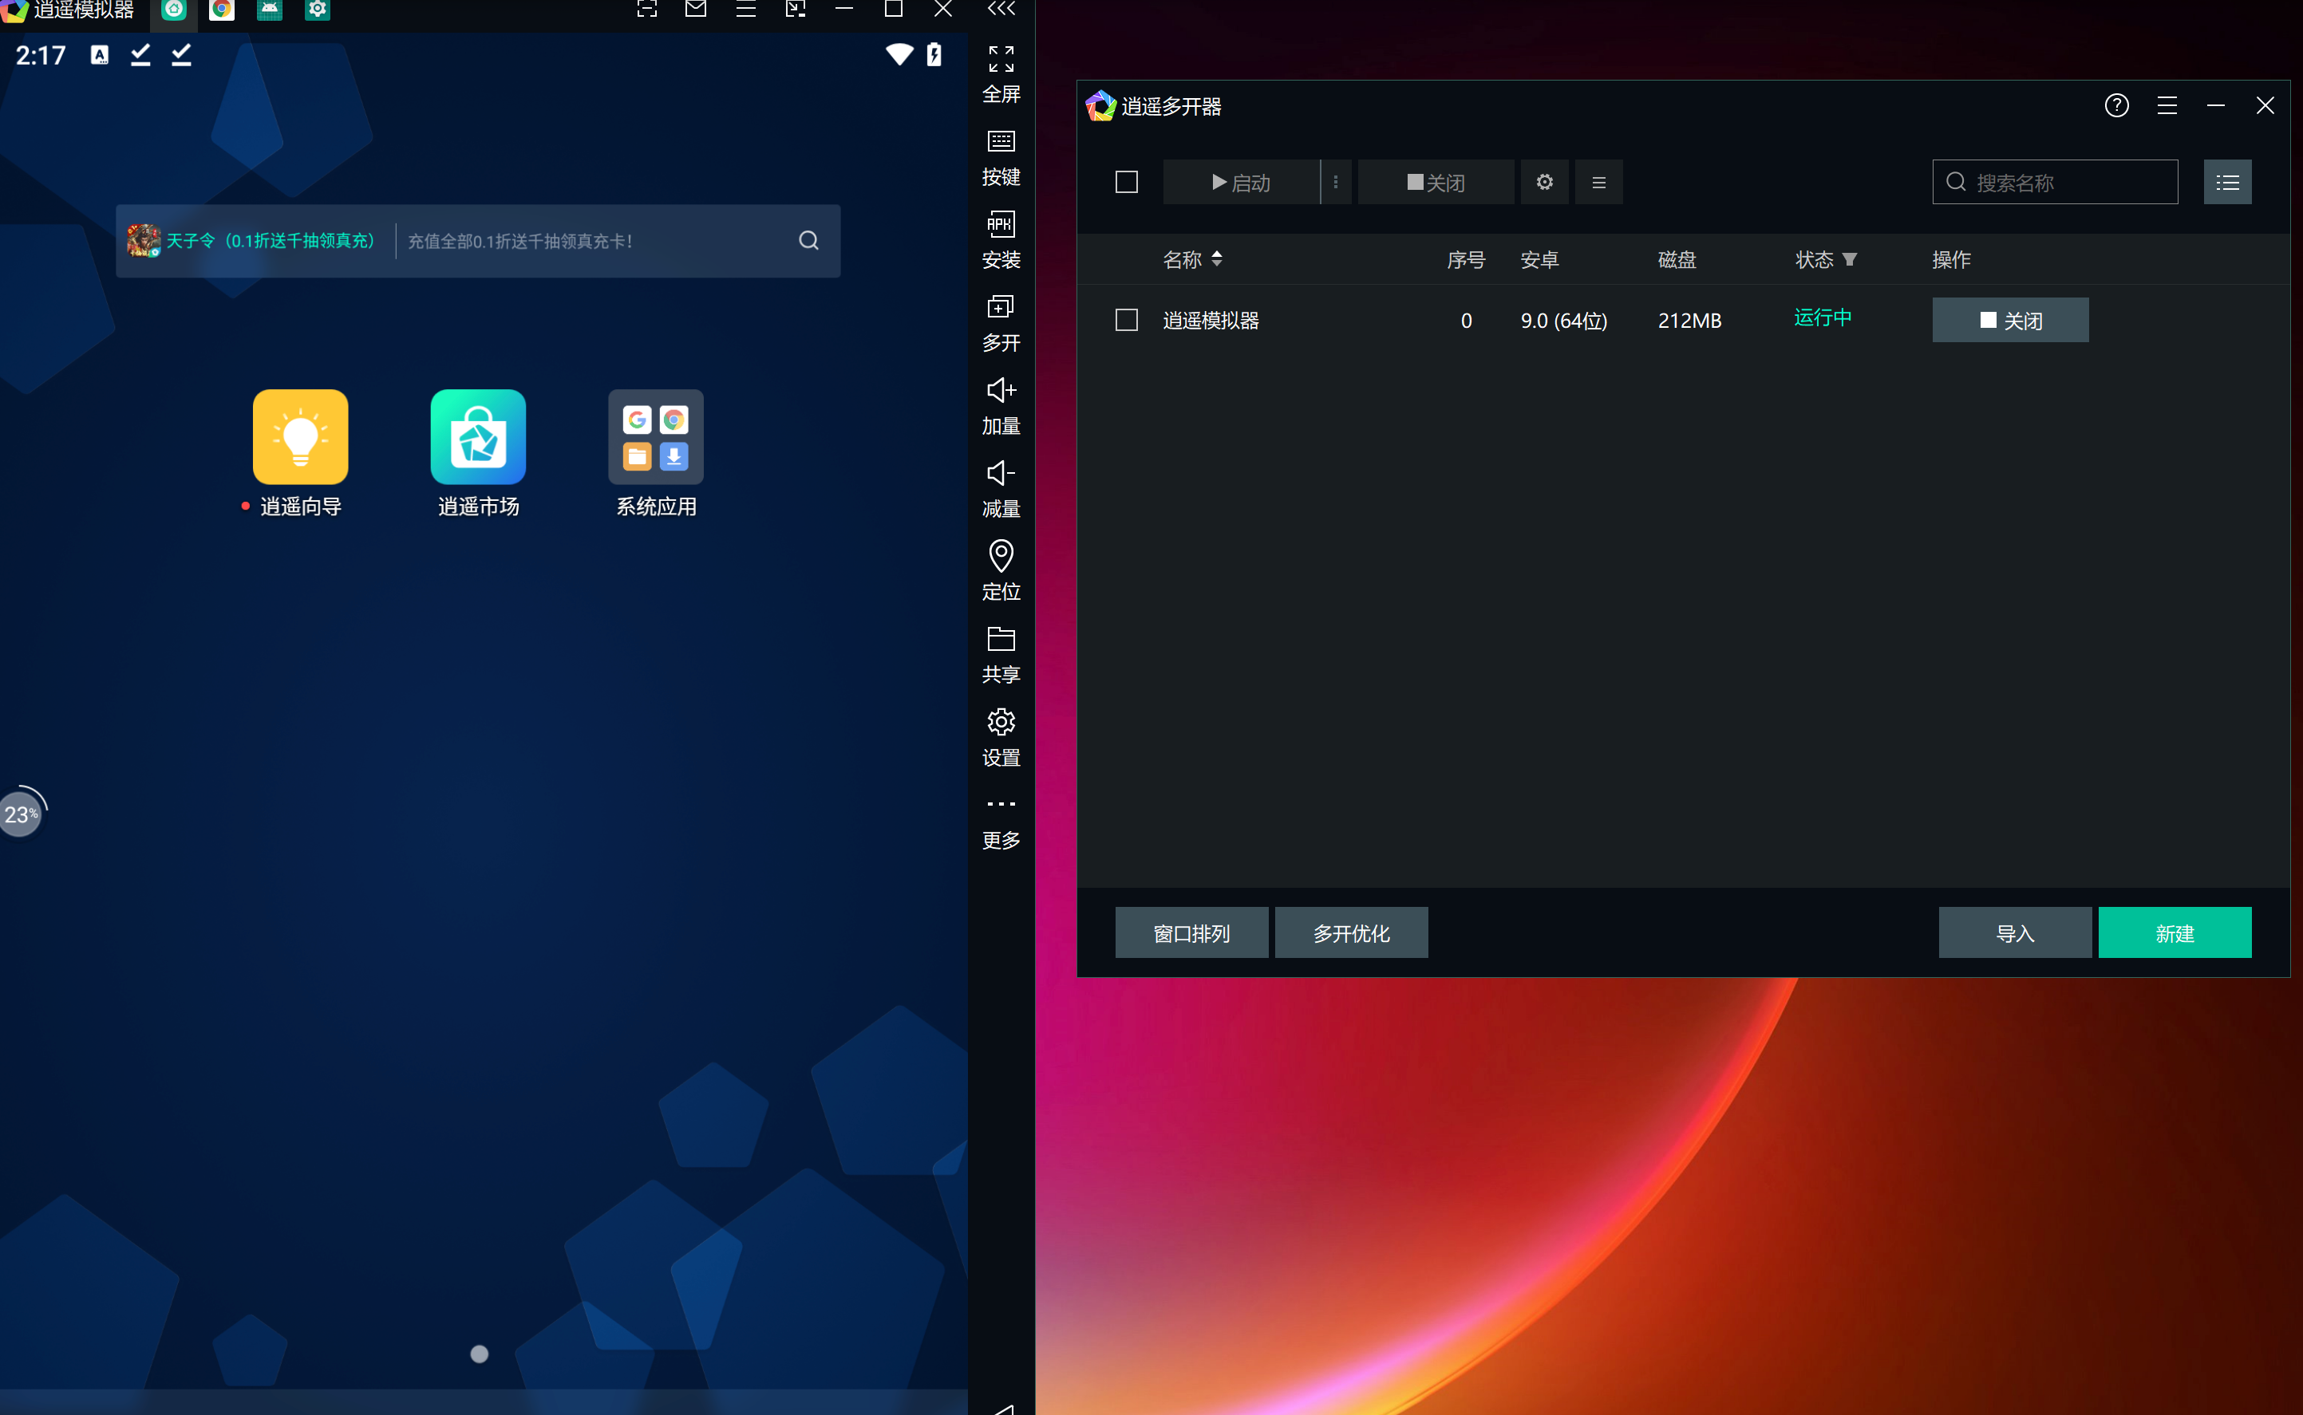Click the 序号 column header
Image resolution: width=2303 pixels, height=1415 pixels.
click(1466, 259)
